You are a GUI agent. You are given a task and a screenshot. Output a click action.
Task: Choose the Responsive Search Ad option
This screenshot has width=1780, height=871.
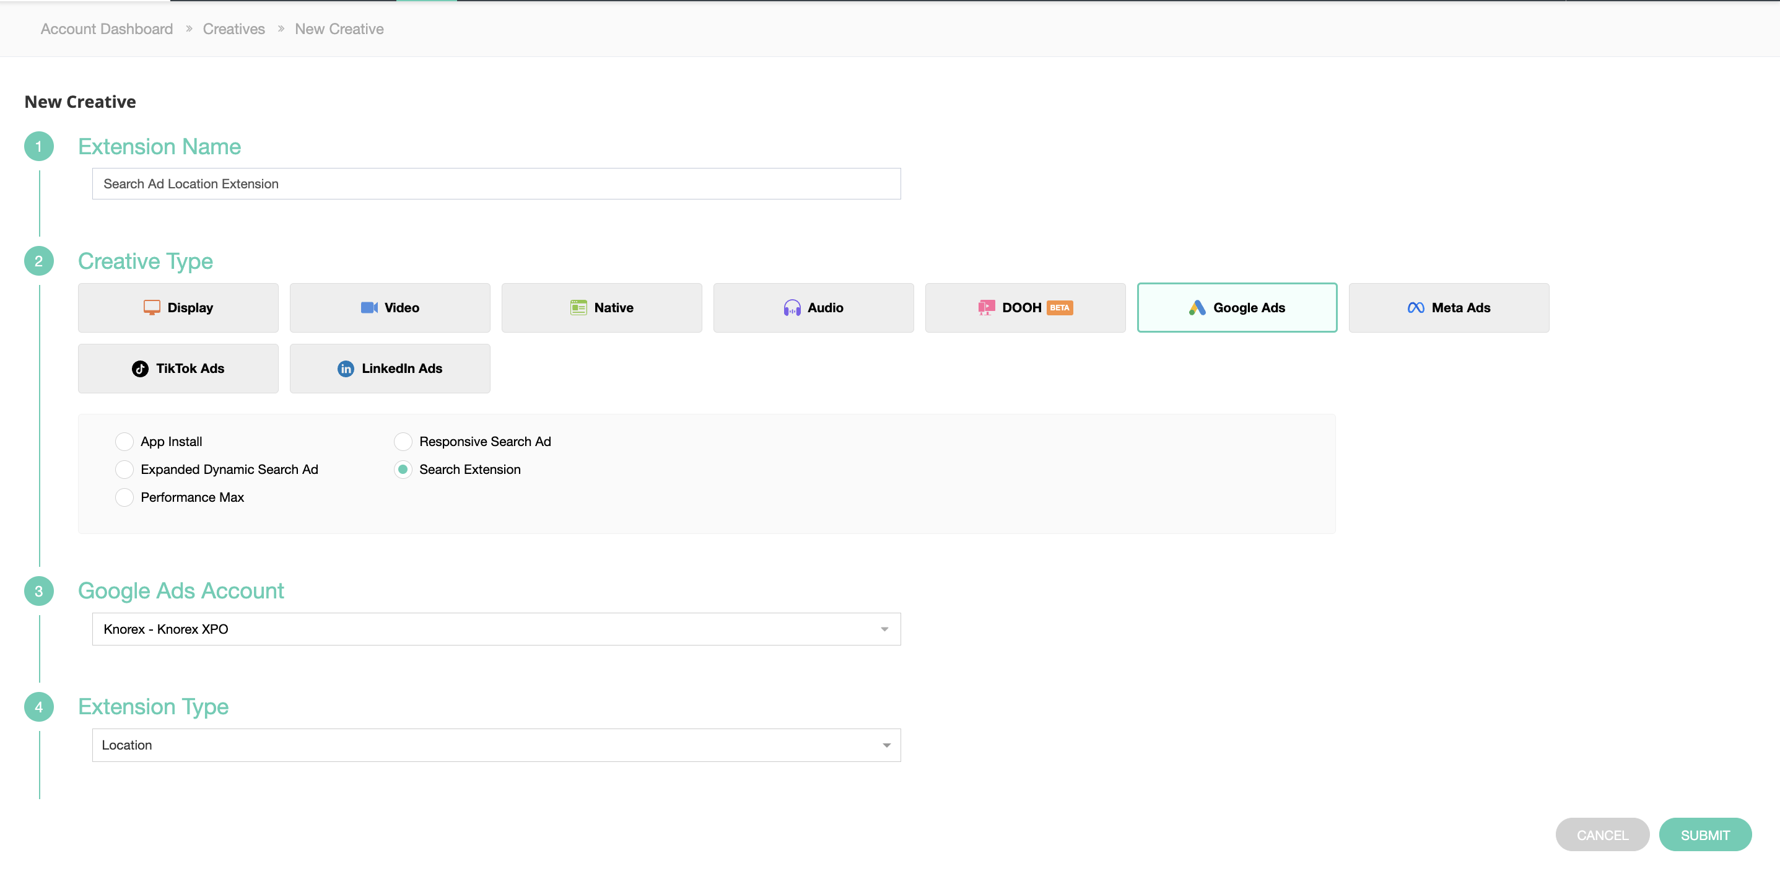click(403, 441)
